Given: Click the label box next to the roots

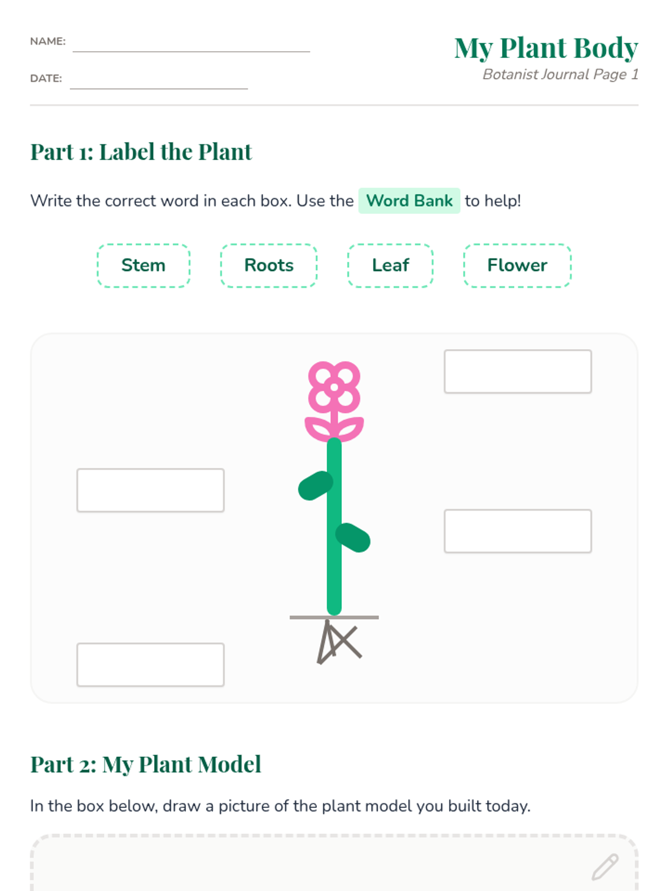Looking at the screenshot, I should [x=150, y=665].
